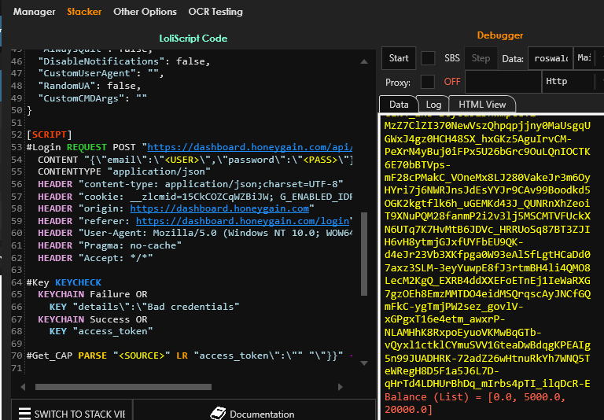The image size is (604, 420).
Task: Click the red OFF proxy status label
Action: pos(452,82)
